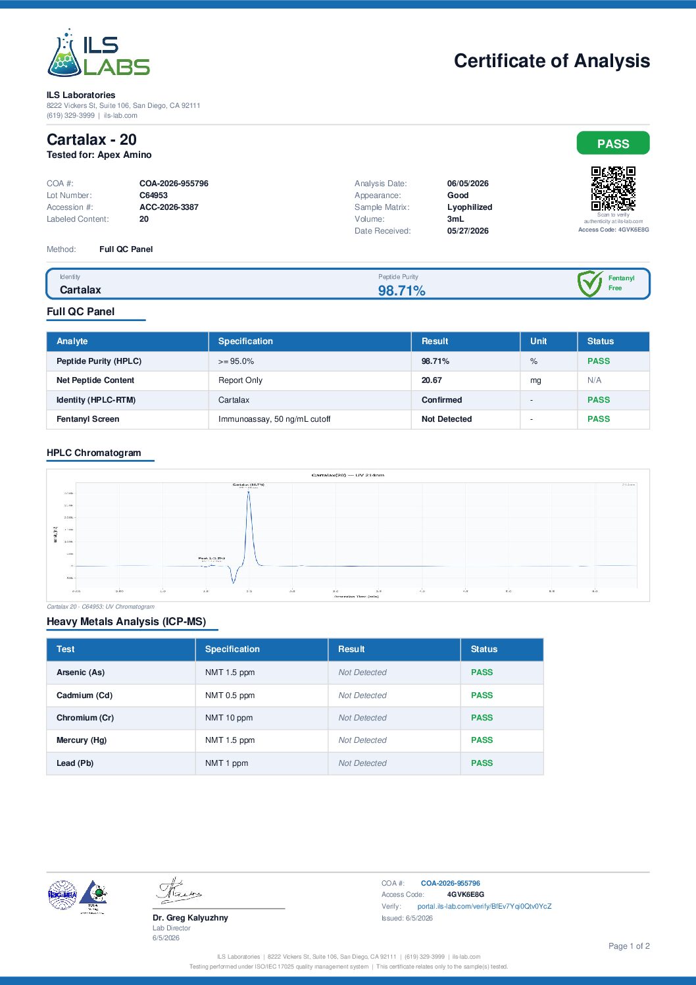Click PASS status in the Arsenic row

(x=482, y=672)
